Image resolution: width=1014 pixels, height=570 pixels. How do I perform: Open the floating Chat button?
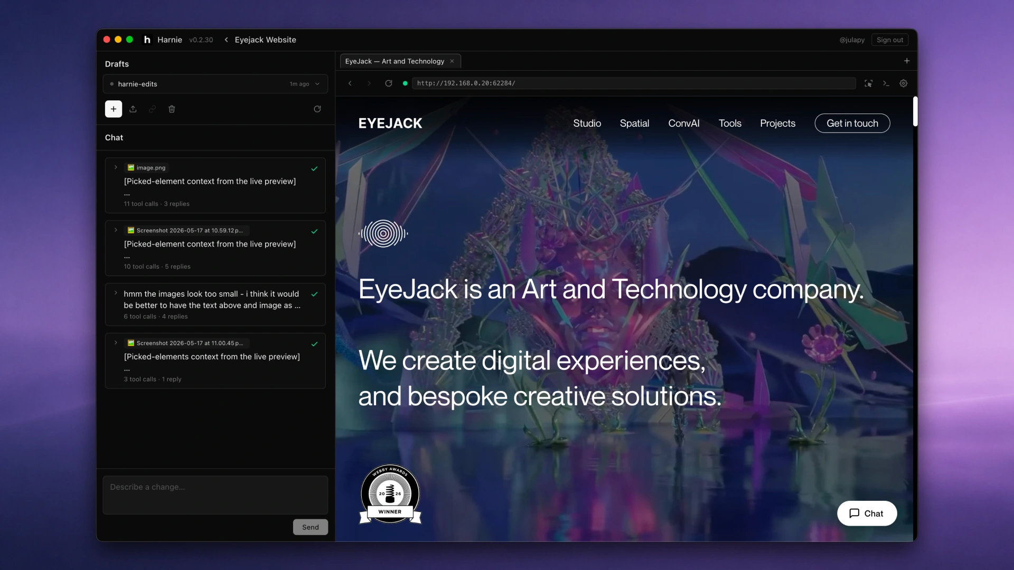[867, 513]
